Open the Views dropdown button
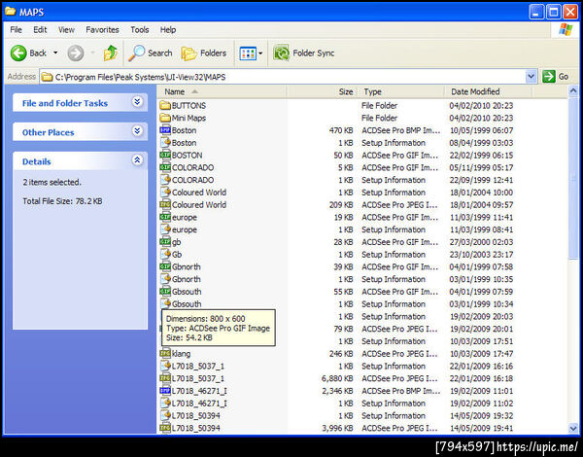 (251, 53)
